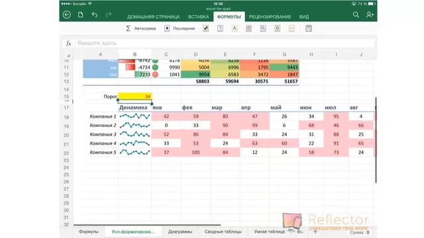
Task: Select the Компания 2 sparkline cell
Action: coord(134,125)
